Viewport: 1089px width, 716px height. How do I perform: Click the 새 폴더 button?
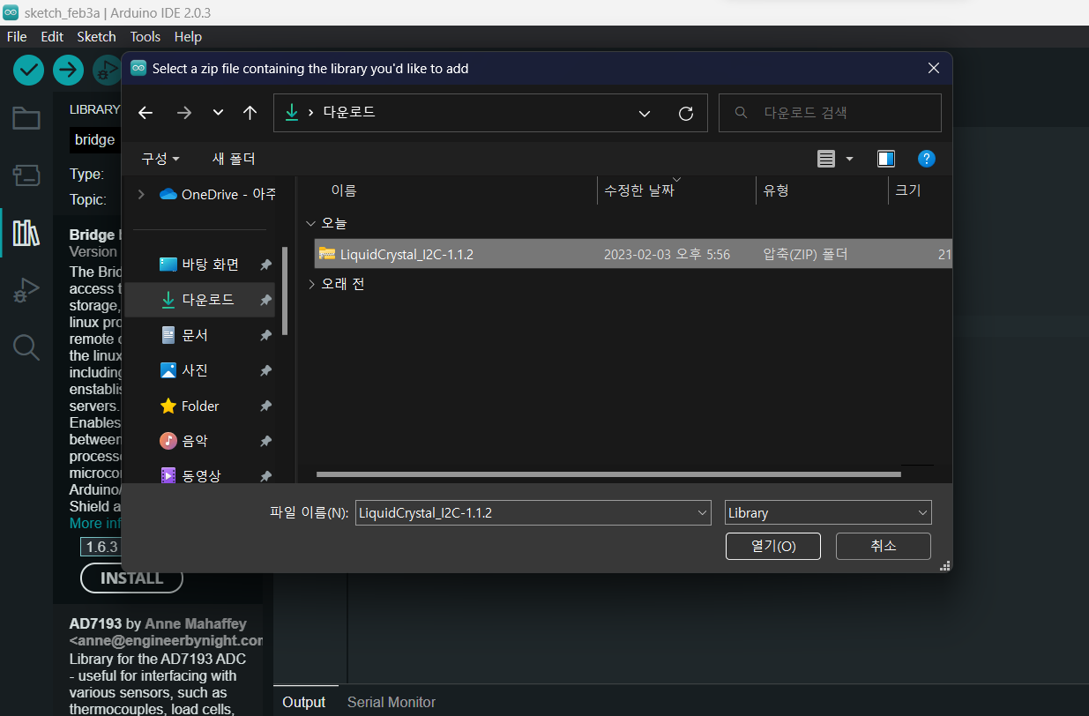coord(234,159)
